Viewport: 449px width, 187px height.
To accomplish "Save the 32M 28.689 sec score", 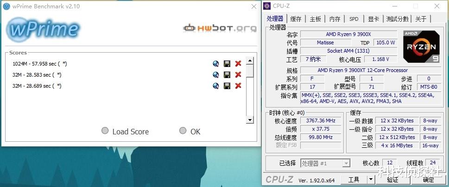I will tap(227, 85).
